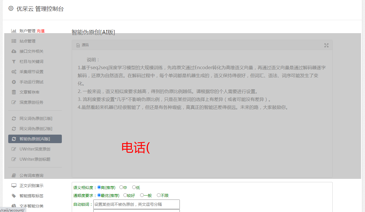Click the edit icon for UWriter原创标题
The image size is (365, 212).
tap(14, 159)
